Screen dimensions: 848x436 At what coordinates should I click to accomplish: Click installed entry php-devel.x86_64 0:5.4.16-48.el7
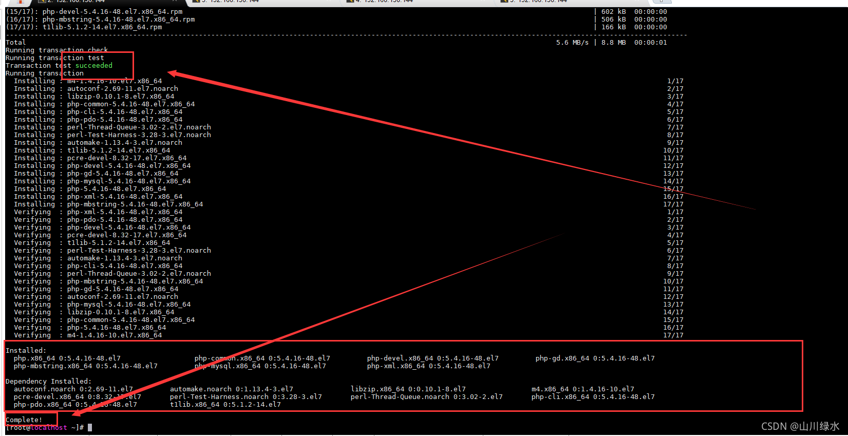click(433, 358)
